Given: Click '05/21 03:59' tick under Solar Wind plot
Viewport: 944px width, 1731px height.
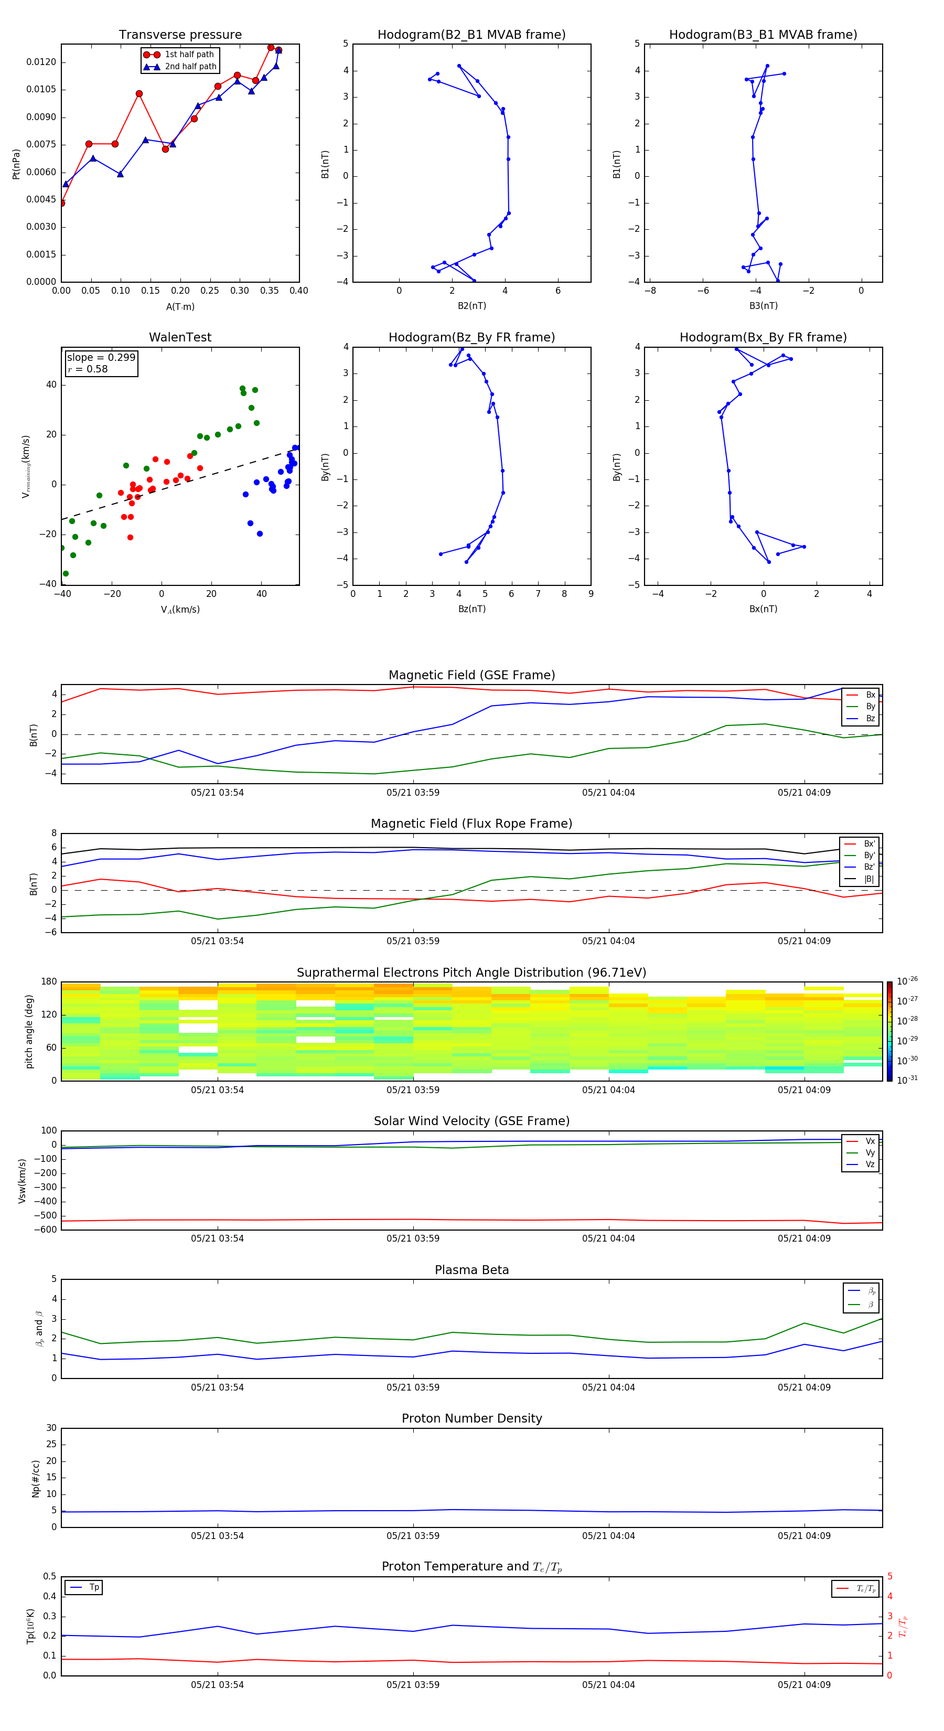Looking at the screenshot, I should tap(413, 1238).
